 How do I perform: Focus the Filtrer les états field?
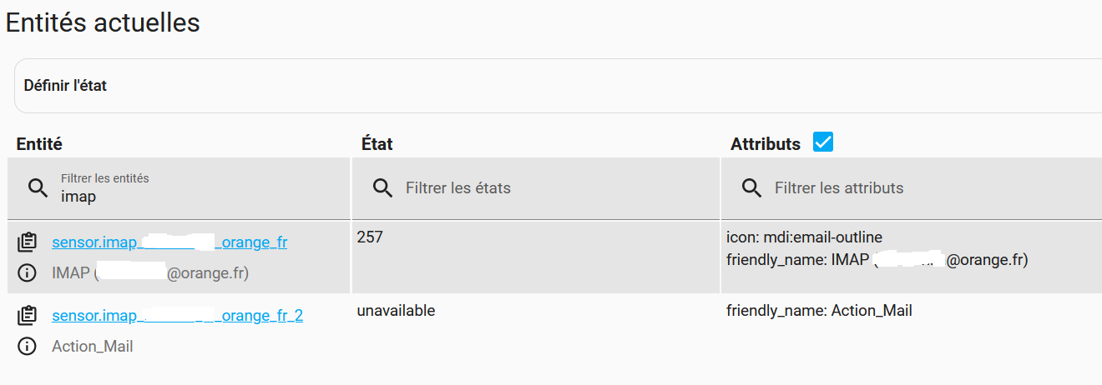click(555, 188)
